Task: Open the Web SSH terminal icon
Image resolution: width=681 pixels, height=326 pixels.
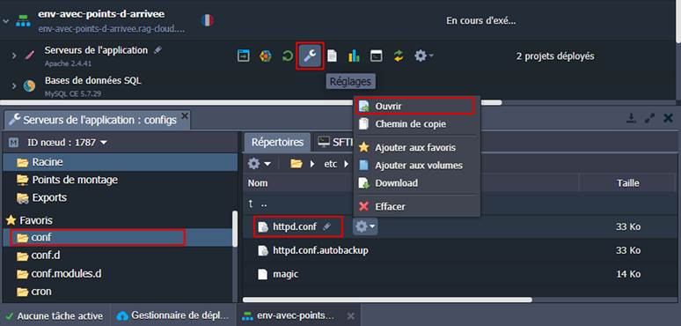Action: 376,56
